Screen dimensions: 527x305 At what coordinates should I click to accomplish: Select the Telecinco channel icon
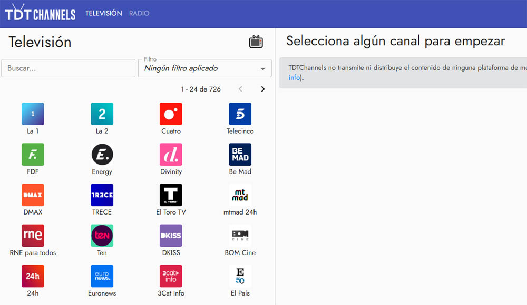pyautogui.click(x=240, y=114)
